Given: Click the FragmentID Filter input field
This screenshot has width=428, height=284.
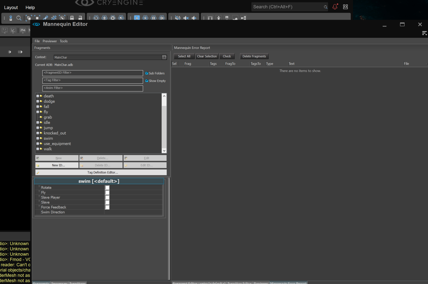Looking at the screenshot, I should pyautogui.click(x=93, y=73).
